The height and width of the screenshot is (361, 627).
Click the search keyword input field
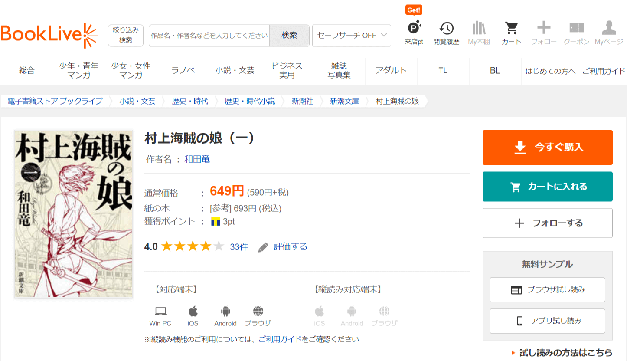[x=209, y=36]
